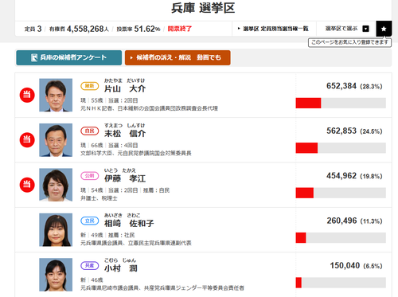The width and height of the screenshot is (398, 297).
Task: Click the star favorite icon
Action: 384,29
